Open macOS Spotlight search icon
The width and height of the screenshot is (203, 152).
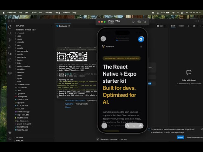coord(178,13)
